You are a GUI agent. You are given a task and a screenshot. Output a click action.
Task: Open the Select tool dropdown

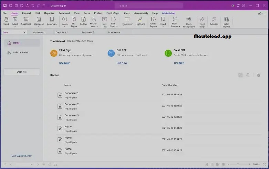coord(15,27)
